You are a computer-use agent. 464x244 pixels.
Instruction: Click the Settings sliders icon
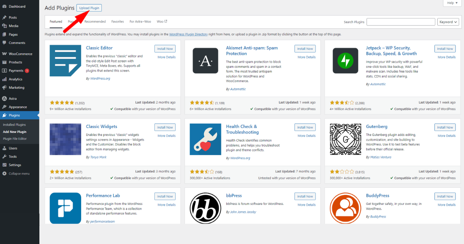[4, 165]
